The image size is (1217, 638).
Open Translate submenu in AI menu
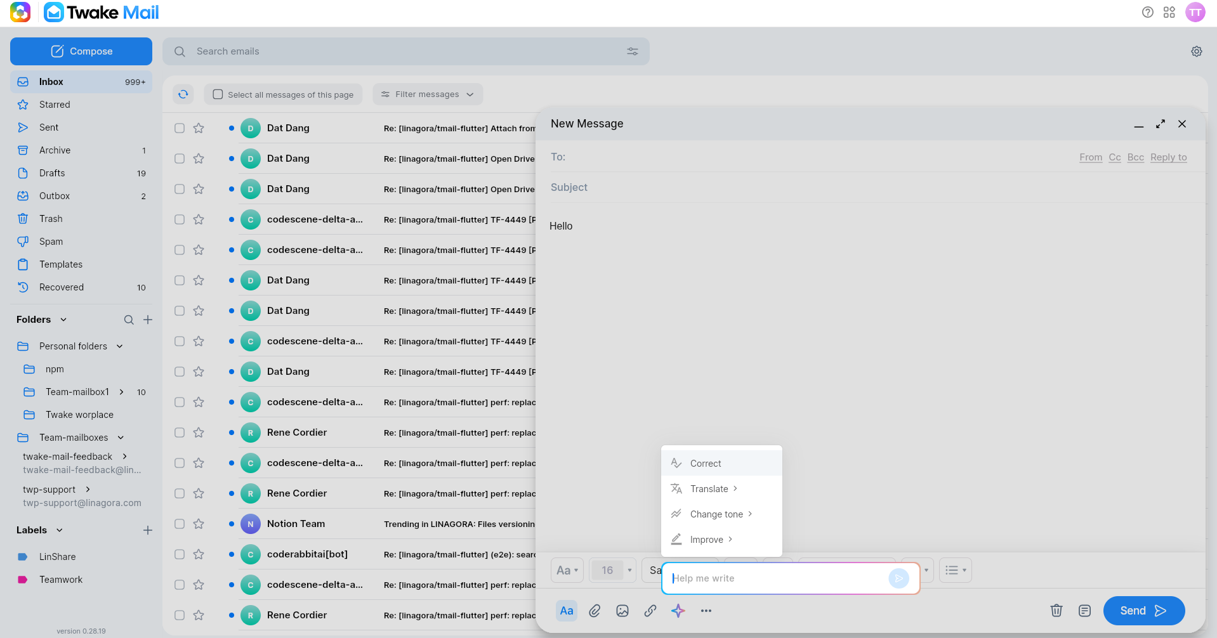(721, 489)
